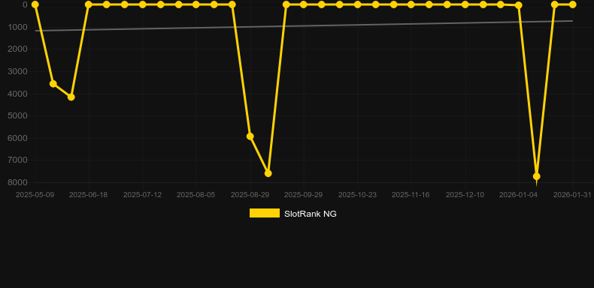Select the data point near rank 7600
This screenshot has width=594, height=288.
click(x=268, y=173)
